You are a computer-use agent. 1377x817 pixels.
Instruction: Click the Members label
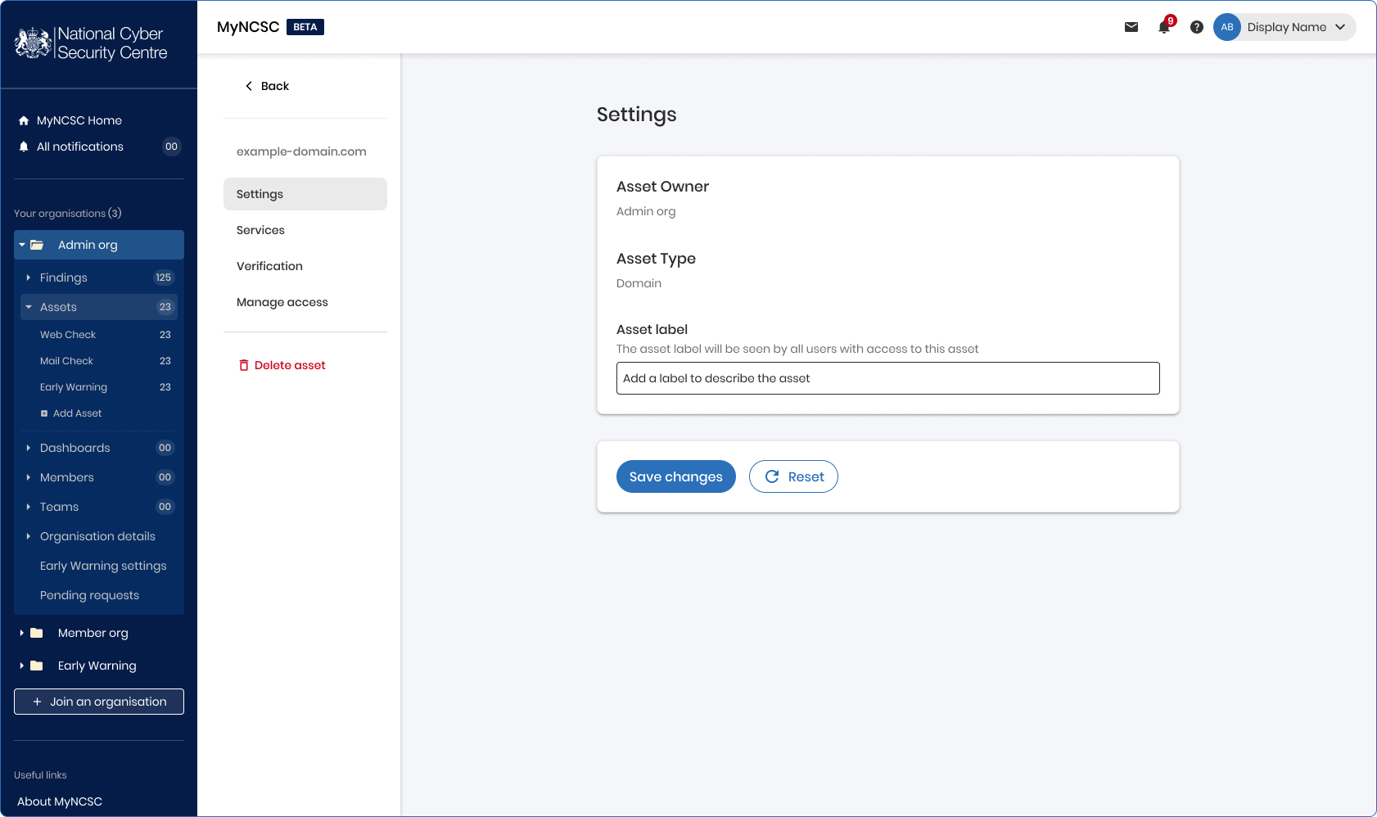(67, 477)
